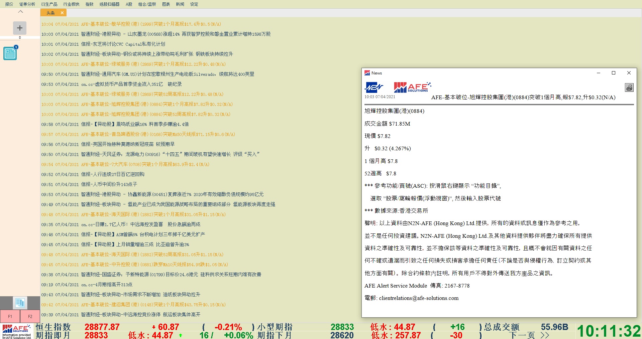642x339 pixels.
Task: Open 通用汽车 Silverado headline
Action: (x=147, y=74)
